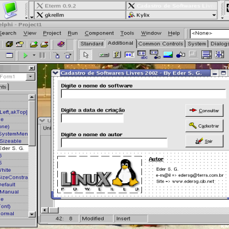Pick the BitBtn OK-button component
The height and width of the screenshot is (229, 229).
pyautogui.click(x=104, y=55)
